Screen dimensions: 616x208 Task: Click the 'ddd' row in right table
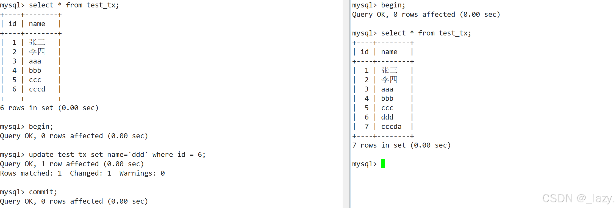point(383,117)
